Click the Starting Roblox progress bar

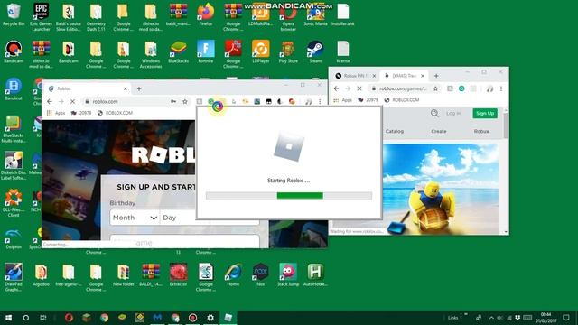[x=289, y=196]
